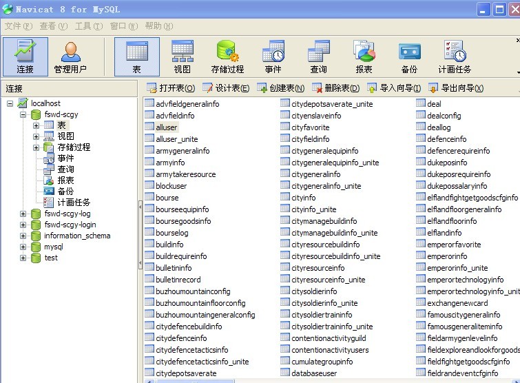This screenshot has width=520, height=383.
Task: Select the alluser table in the list
Action: tap(167, 127)
